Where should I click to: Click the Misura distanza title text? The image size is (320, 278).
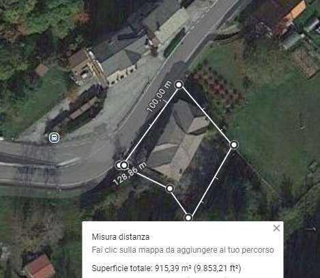point(121,237)
